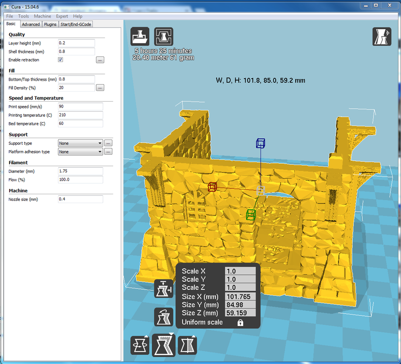Open Platform adhesion ellipsis settings button
Screen dimensions: 401x364
[108, 152]
